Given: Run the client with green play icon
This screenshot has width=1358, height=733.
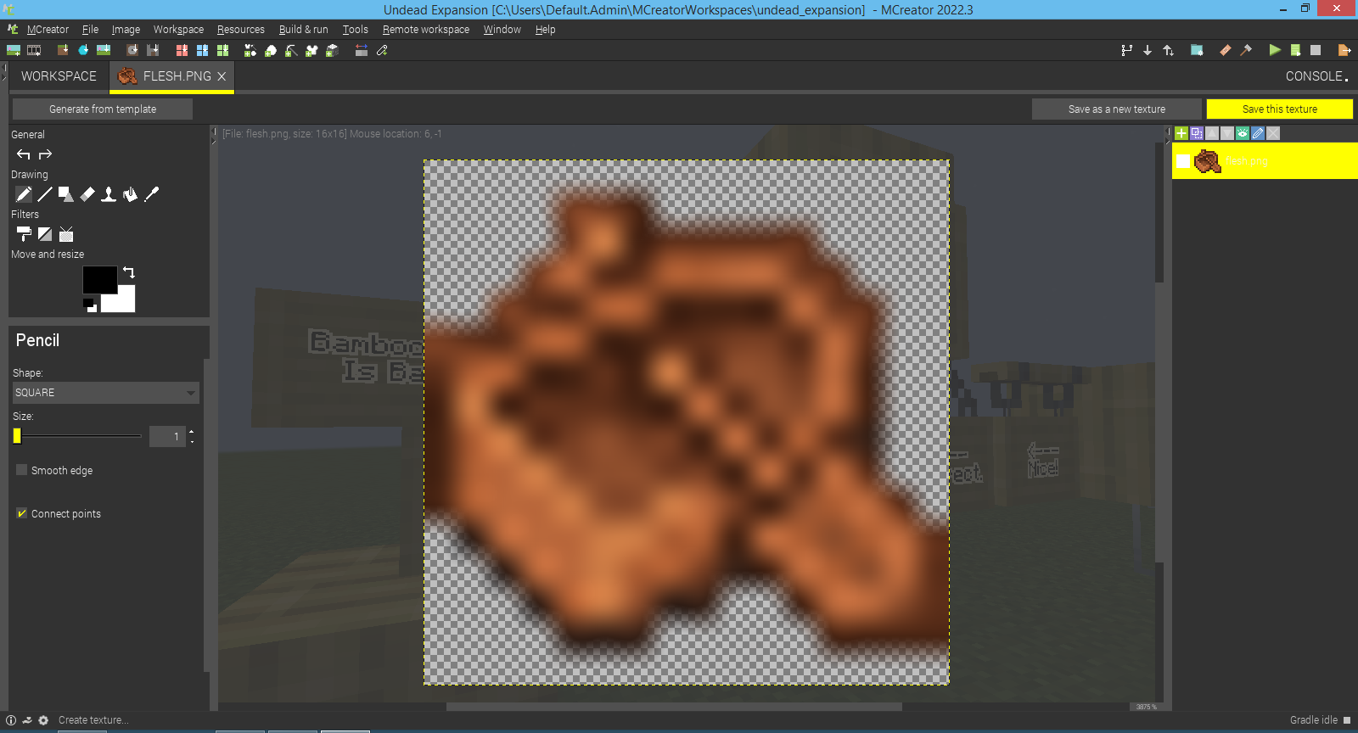Looking at the screenshot, I should pyautogui.click(x=1275, y=50).
